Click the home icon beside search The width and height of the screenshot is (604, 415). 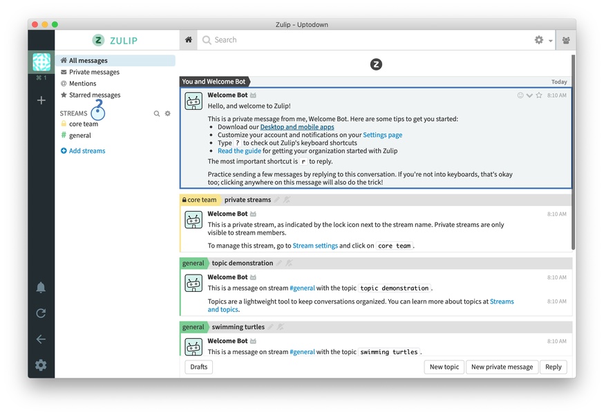click(x=189, y=39)
